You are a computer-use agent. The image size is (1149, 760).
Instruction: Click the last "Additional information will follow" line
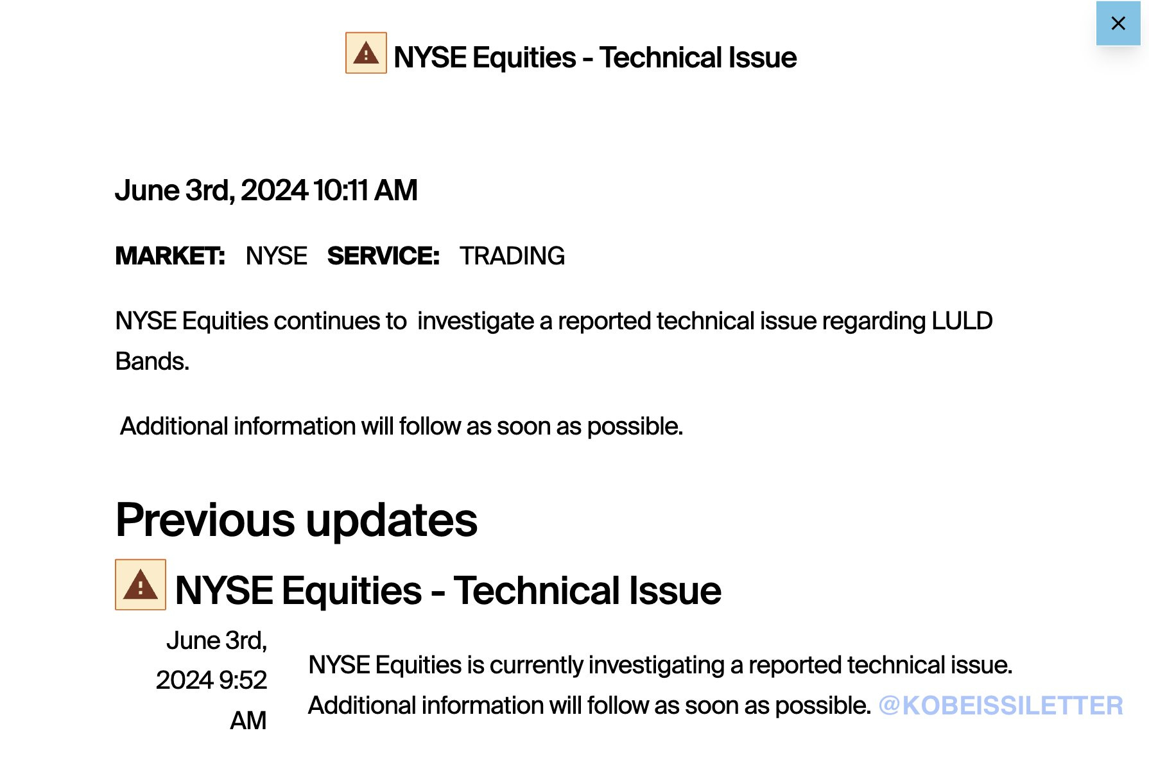589,705
